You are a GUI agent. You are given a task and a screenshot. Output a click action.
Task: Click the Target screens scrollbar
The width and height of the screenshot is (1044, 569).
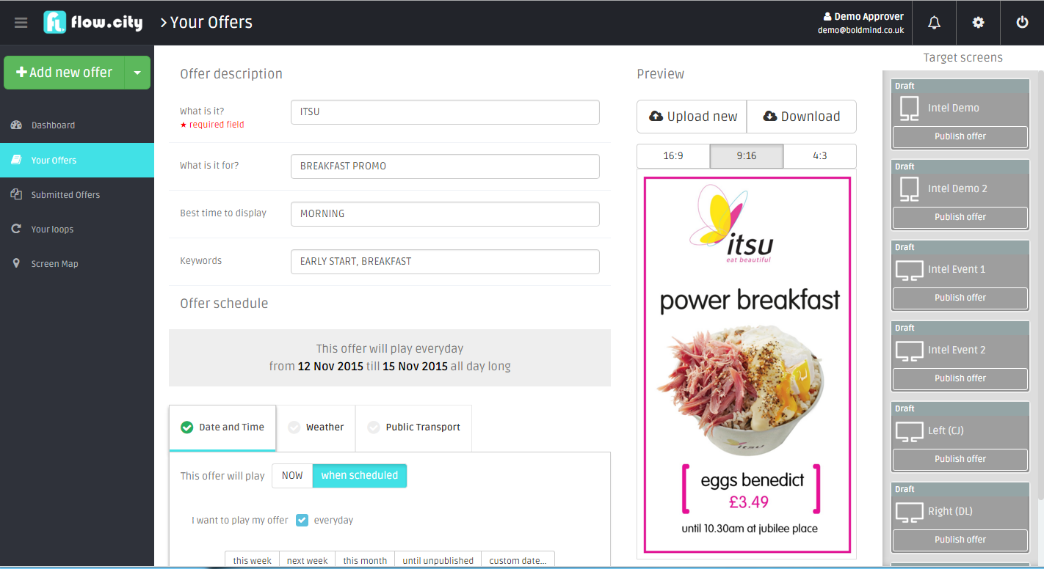[1040, 286]
